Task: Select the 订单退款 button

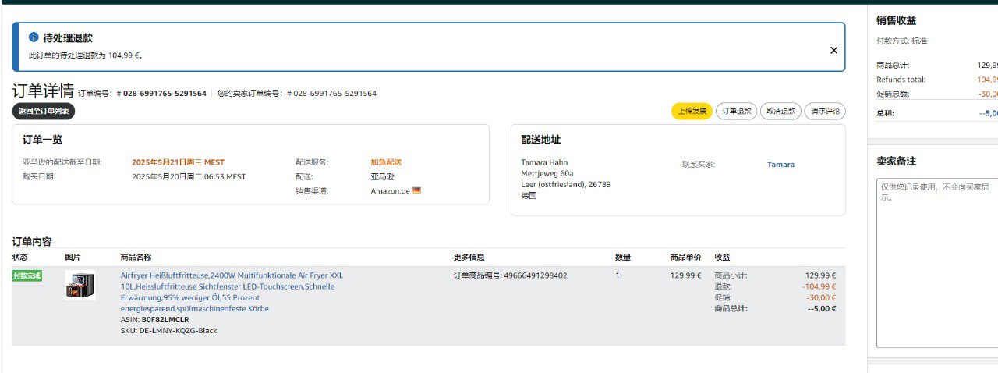Action: [x=736, y=112]
